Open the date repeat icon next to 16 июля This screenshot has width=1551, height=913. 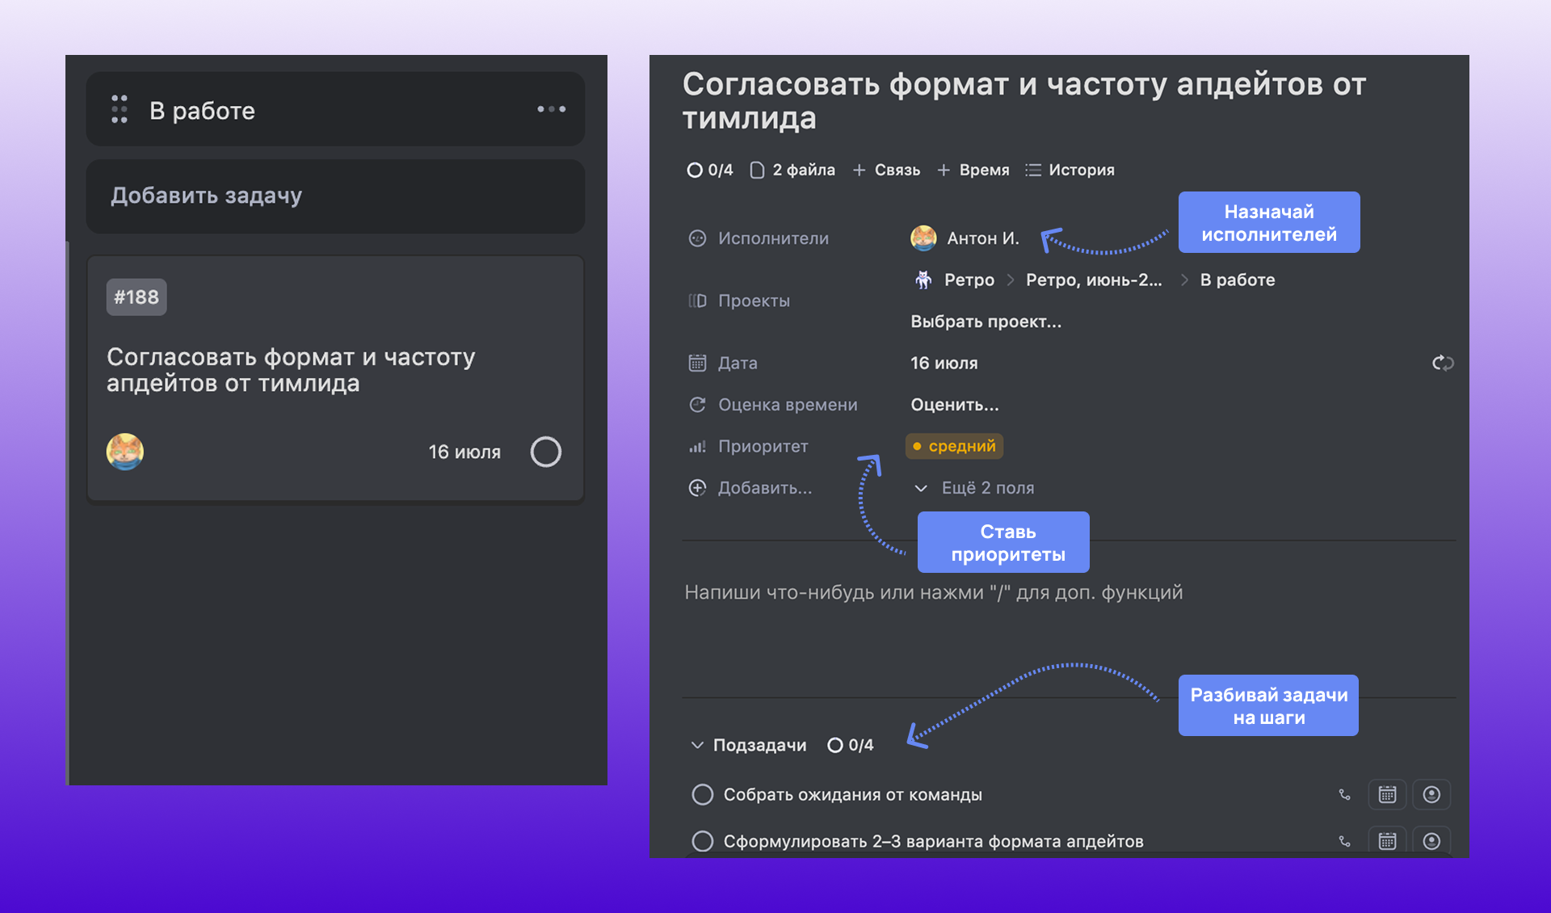1443,363
